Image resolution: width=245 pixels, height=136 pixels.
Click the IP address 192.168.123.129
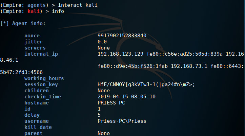[x=121, y=54]
